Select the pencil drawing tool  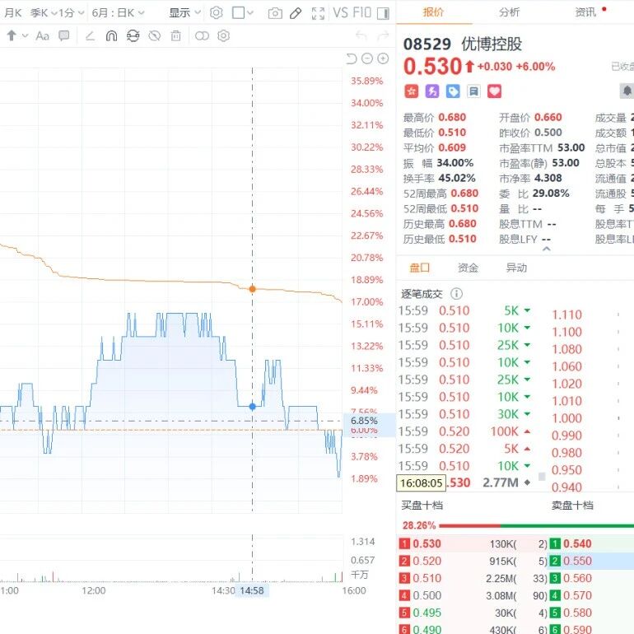click(296, 13)
